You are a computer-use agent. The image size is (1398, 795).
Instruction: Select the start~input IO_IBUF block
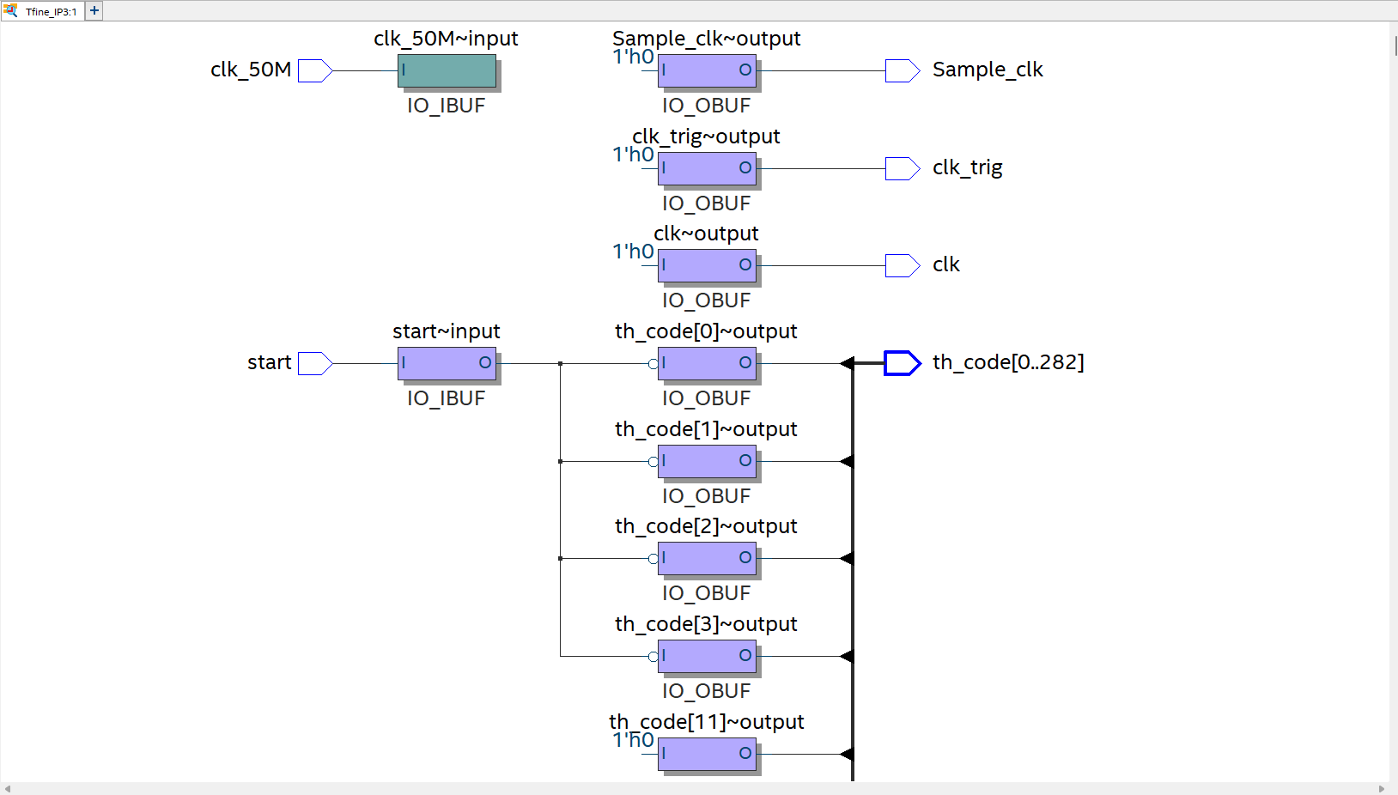coord(447,363)
